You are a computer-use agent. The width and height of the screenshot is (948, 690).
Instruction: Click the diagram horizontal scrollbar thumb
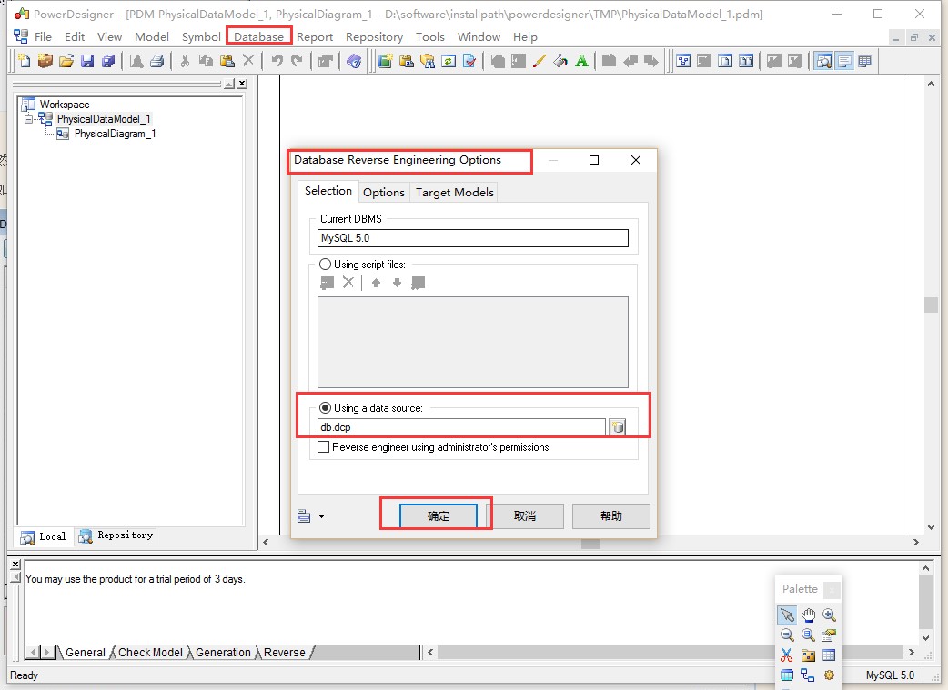click(x=590, y=543)
